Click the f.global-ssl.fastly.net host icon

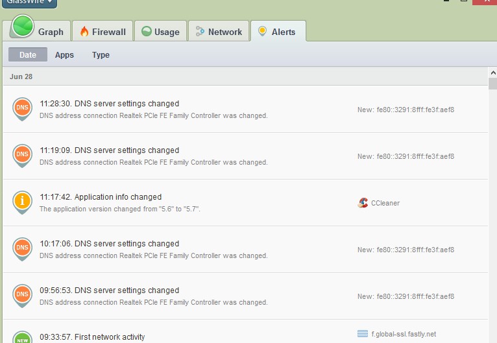pyautogui.click(x=363, y=333)
